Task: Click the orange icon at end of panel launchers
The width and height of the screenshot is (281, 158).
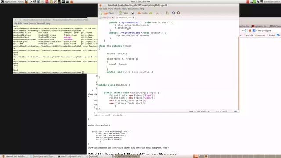Action: 72,2
